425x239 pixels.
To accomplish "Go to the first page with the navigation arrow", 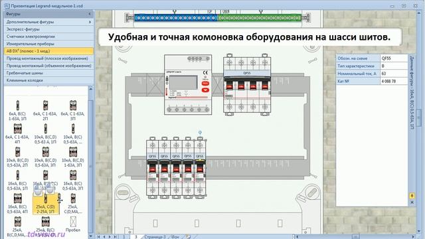I will [99, 236].
